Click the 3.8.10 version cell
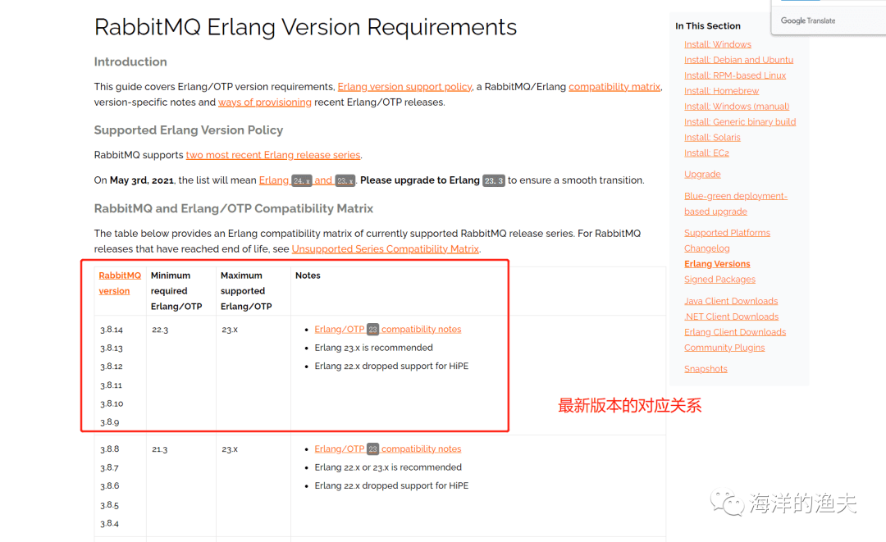The height and width of the screenshot is (542, 886). tap(112, 403)
